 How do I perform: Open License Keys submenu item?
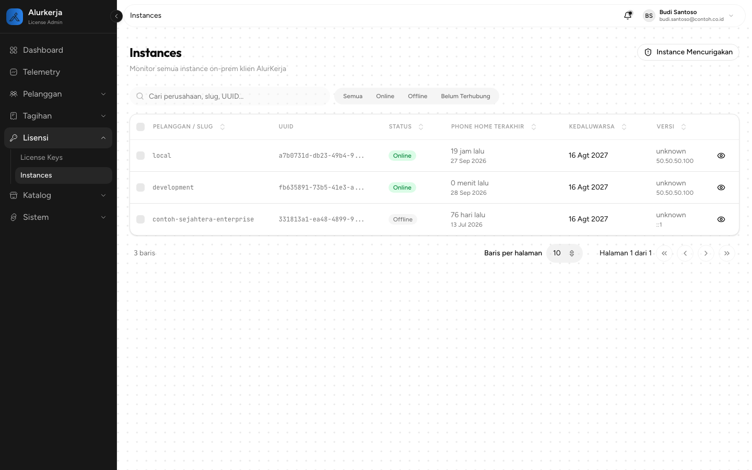(63, 158)
